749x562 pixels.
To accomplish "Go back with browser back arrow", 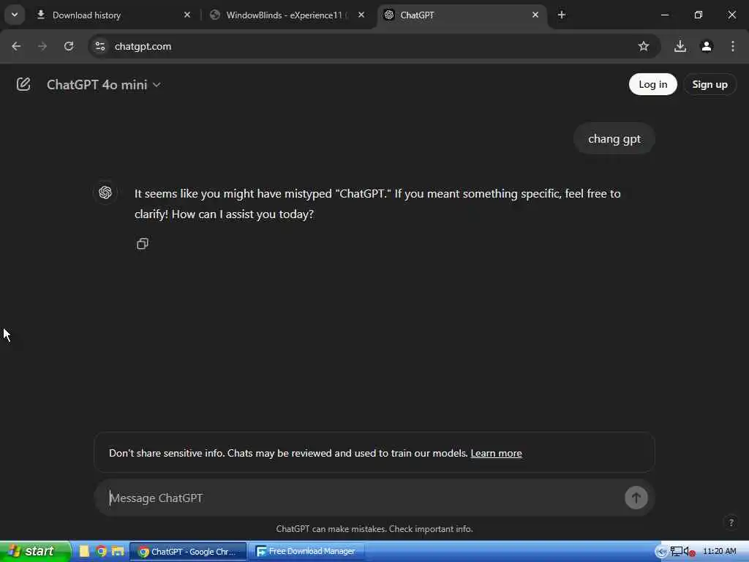I will pyautogui.click(x=16, y=46).
